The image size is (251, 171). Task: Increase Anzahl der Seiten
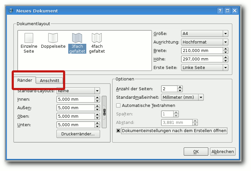[180, 87]
